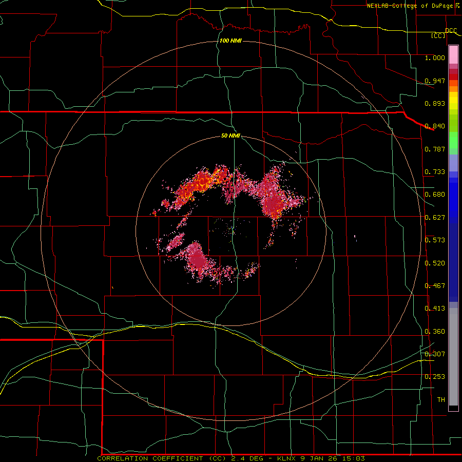The height and width of the screenshot is (462, 462).
Task: Select the 0.627 legend value
Action: tap(435, 218)
